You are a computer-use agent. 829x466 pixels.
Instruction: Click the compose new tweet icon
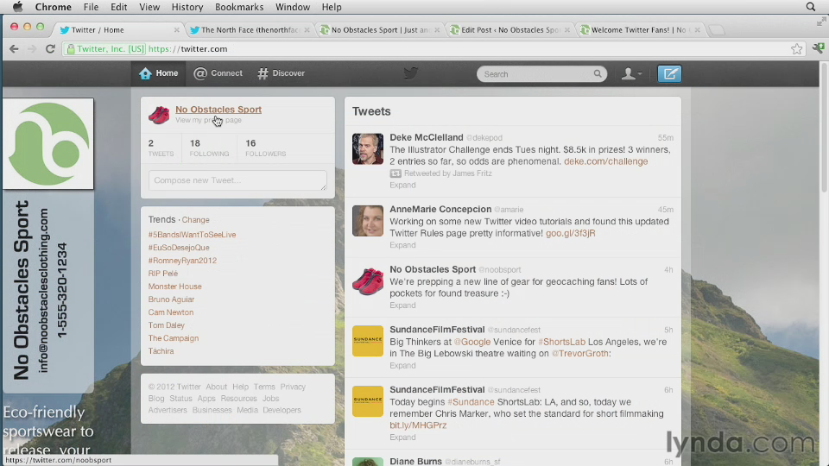pos(669,73)
